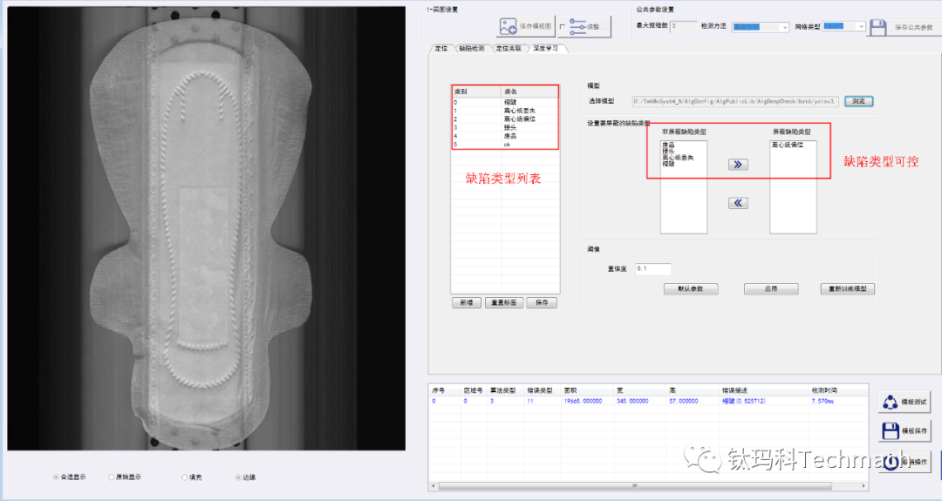
Task: Tick the checkbox beside the 调整 button
Action: click(x=562, y=27)
